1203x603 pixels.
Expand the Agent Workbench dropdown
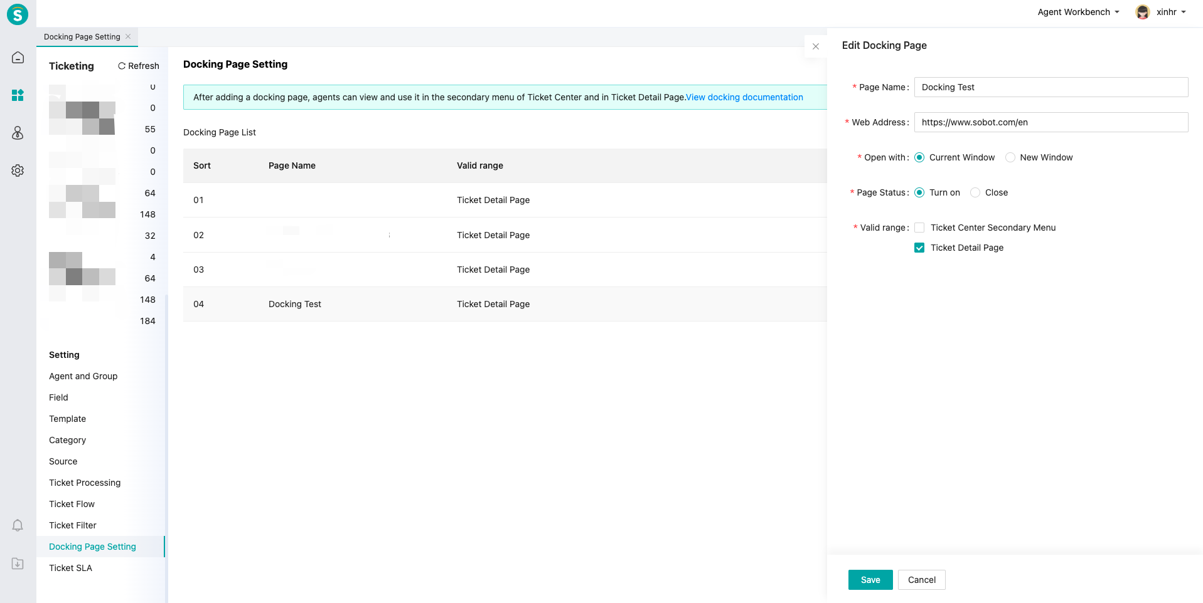pyautogui.click(x=1078, y=12)
